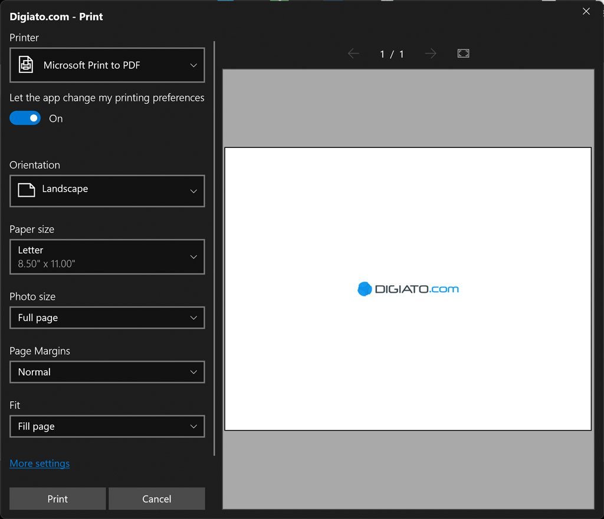
Task: Click the 'Page Margins' label
Action: point(40,351)
